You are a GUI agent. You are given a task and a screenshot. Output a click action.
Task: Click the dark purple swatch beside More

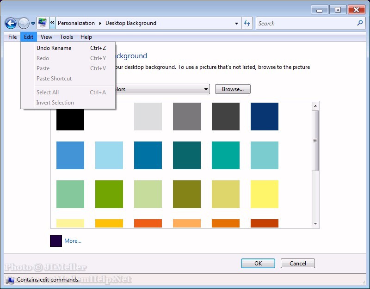[56, 241]
